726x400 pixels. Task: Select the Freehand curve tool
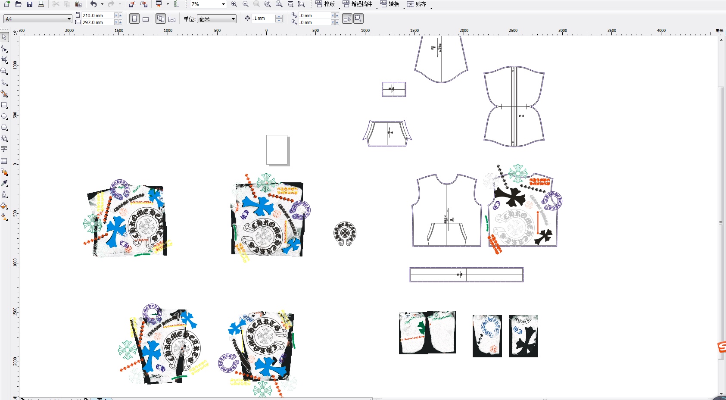pos(4,82)
